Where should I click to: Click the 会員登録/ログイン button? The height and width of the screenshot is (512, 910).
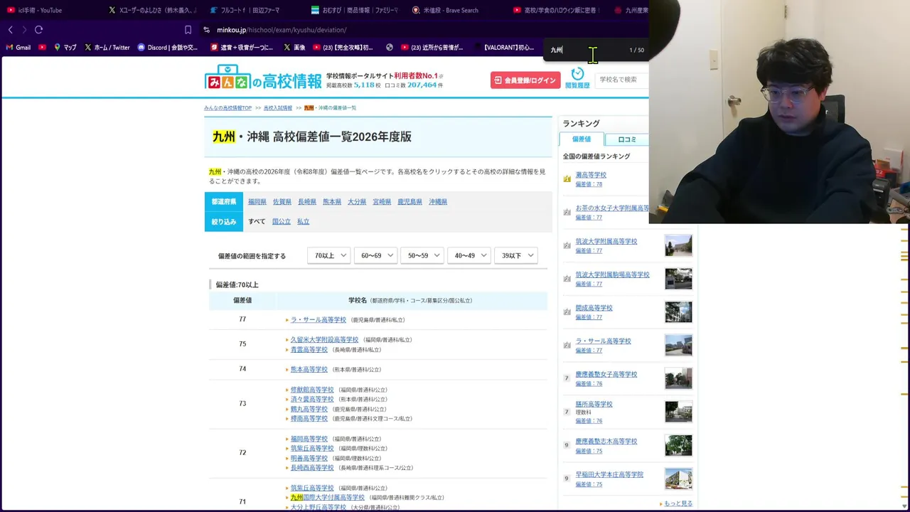coord(525,80)
